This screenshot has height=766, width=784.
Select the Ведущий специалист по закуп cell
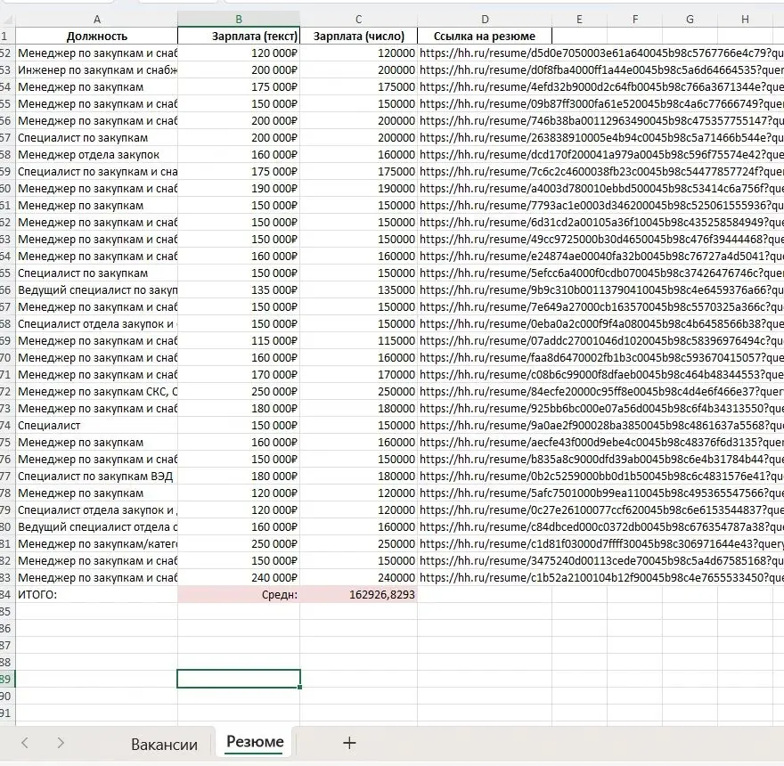[96, 290]
